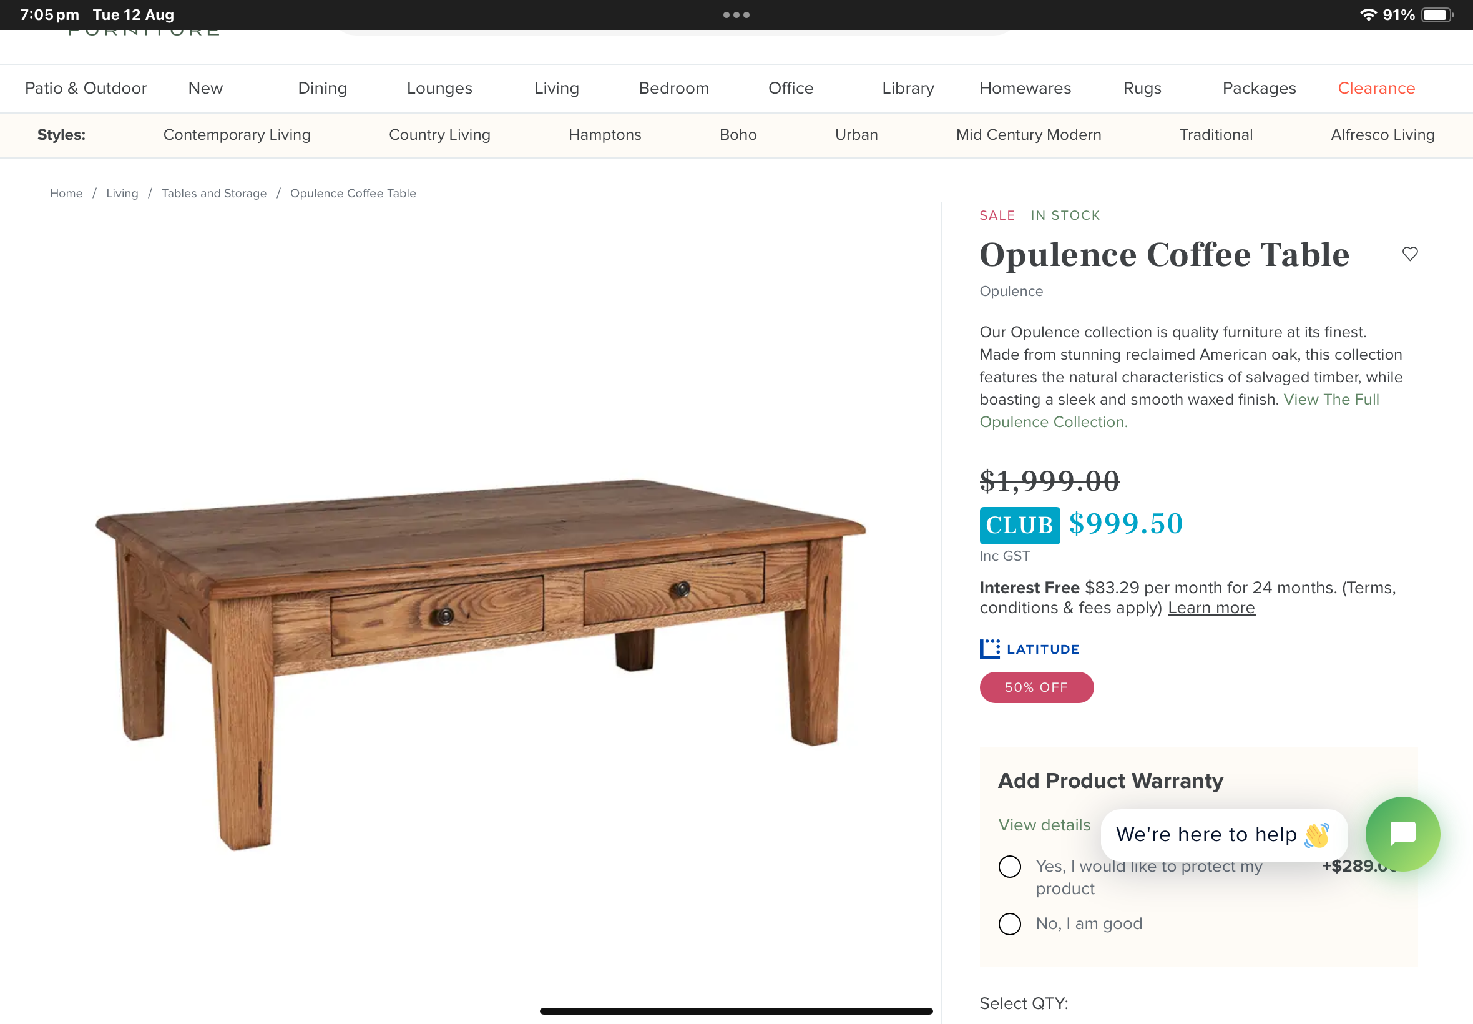The image size is (1473, 1024).
Task: Select Yes, protect my product option
Action: click(x=1009, y=866)
